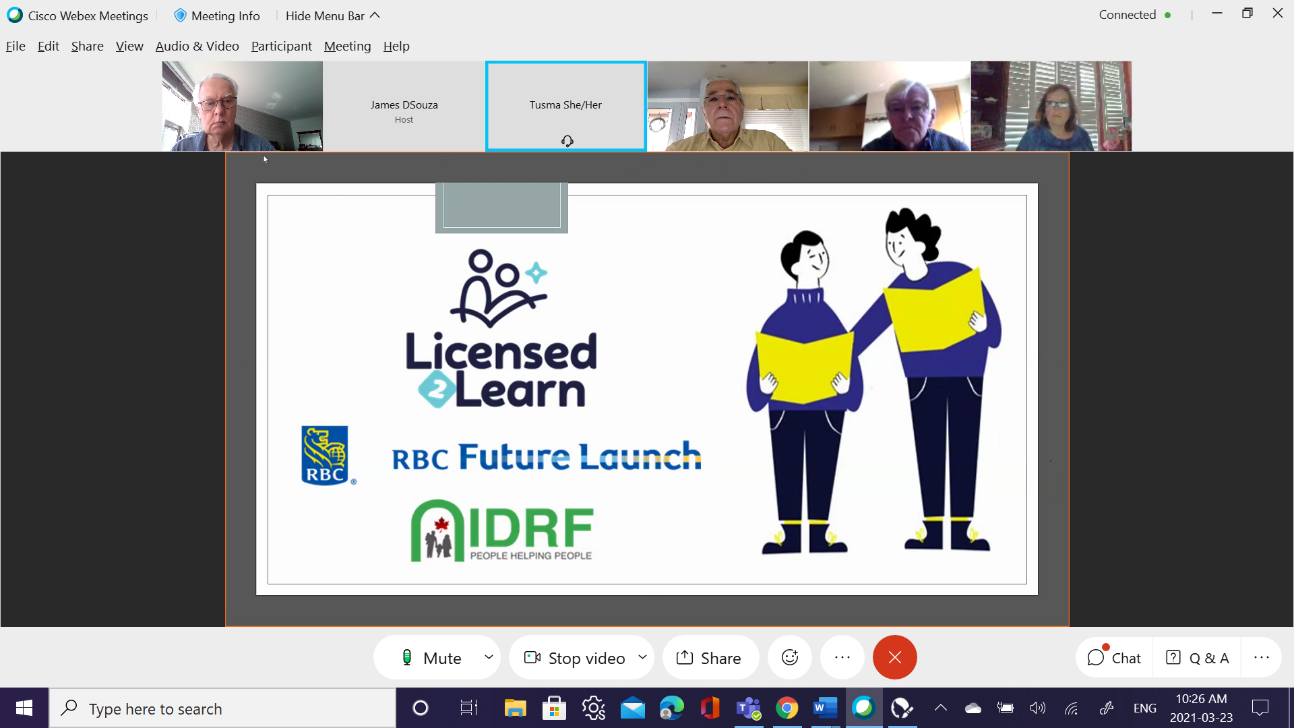This screenshot has width=1294, height=728.
Task: Expand audio options arrow beside Mute
Action: point(489,657)
